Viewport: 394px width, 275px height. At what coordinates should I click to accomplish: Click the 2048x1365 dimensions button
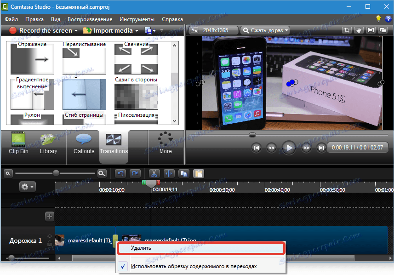pos(213,30)
